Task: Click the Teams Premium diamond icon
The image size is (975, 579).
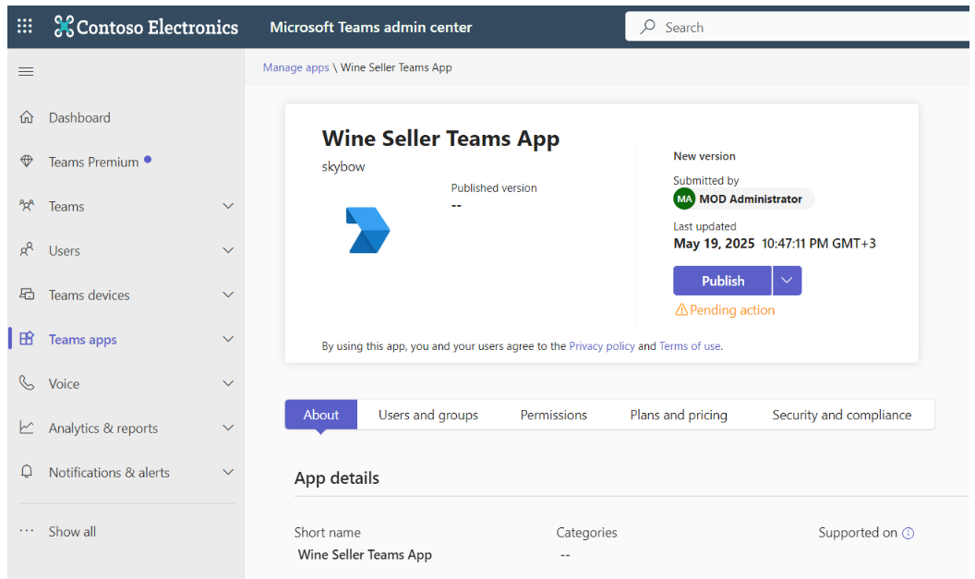Action: (x=26, y=161)
